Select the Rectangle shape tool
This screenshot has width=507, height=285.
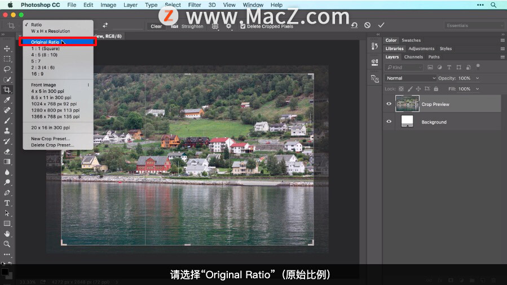pyautogui.click(x=7, y=224)
